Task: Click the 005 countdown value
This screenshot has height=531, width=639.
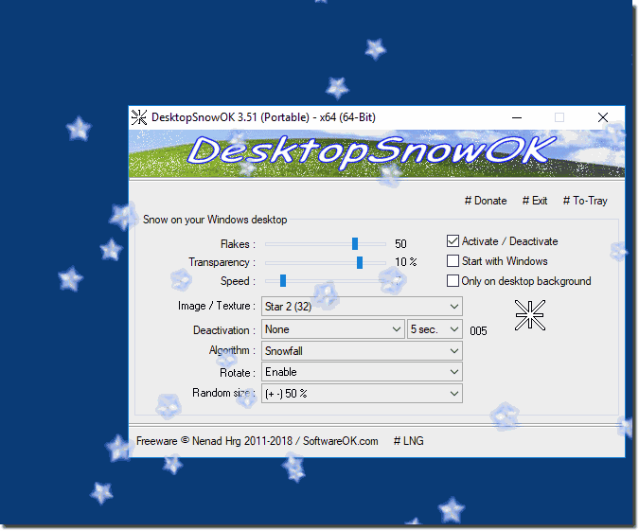Action: [478, 331]
